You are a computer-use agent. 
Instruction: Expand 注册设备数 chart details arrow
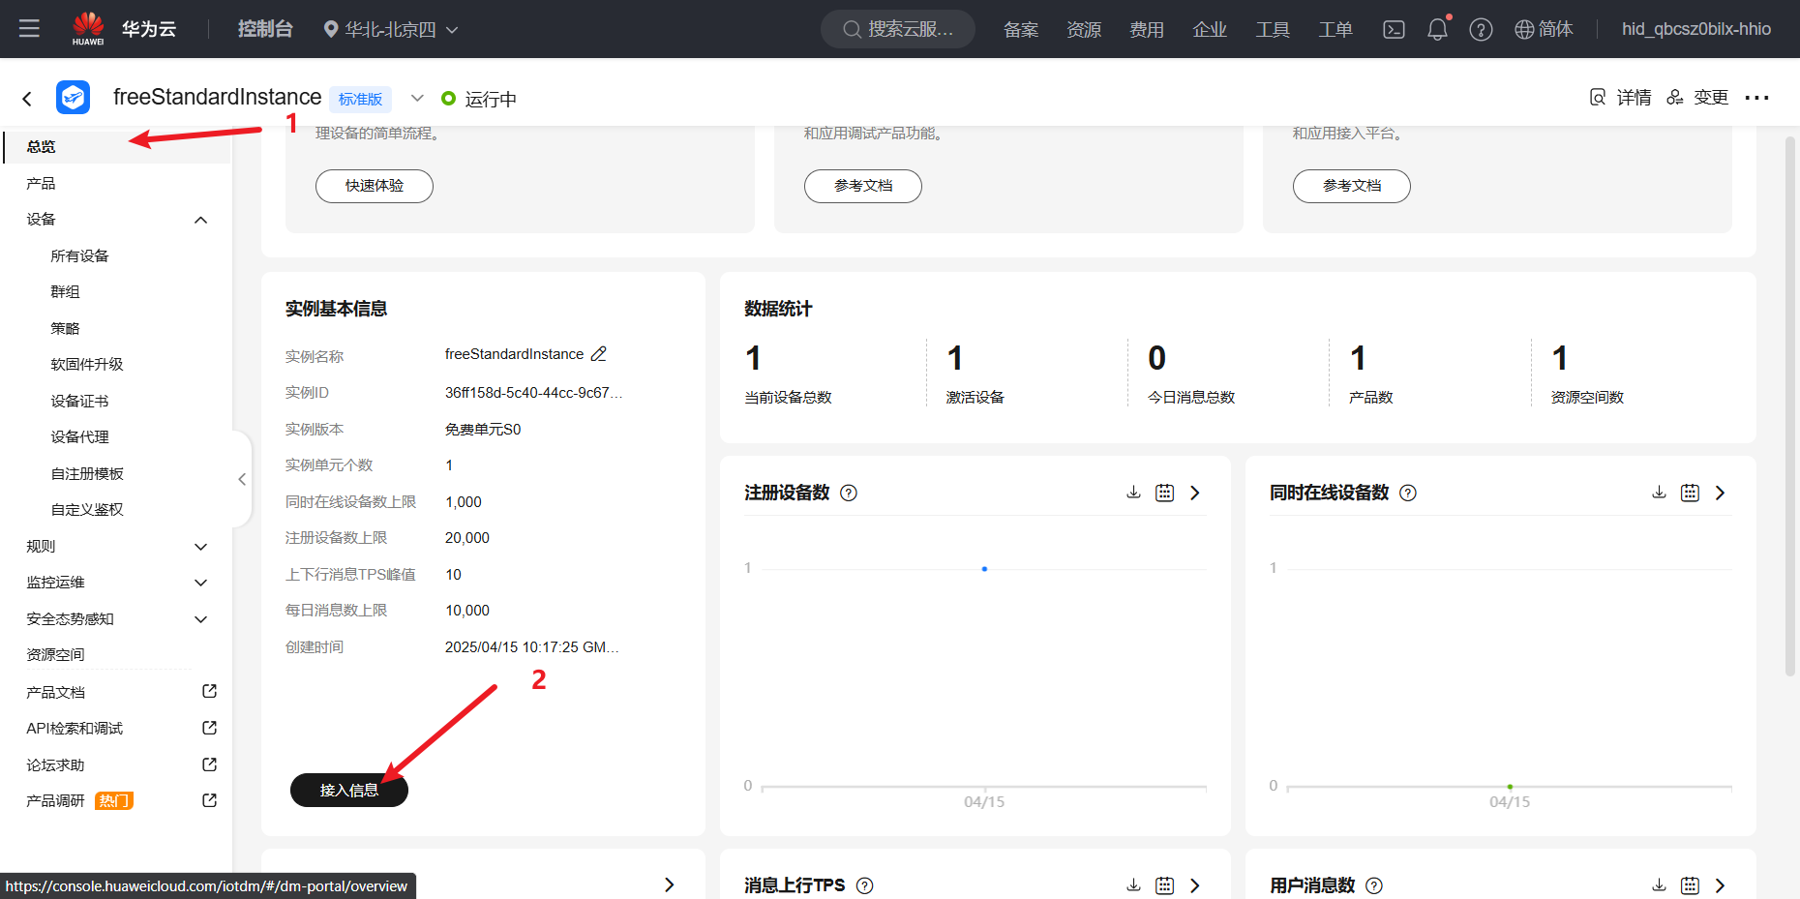pos(1195,493)
